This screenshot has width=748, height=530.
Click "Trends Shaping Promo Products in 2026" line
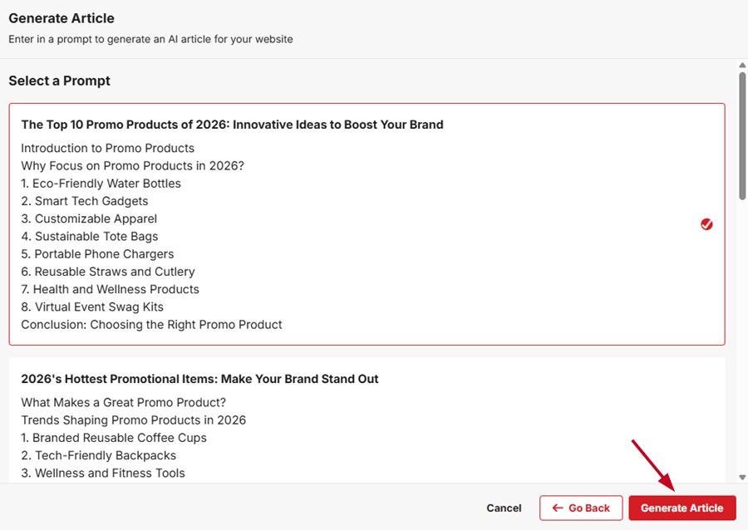[133, 420]
